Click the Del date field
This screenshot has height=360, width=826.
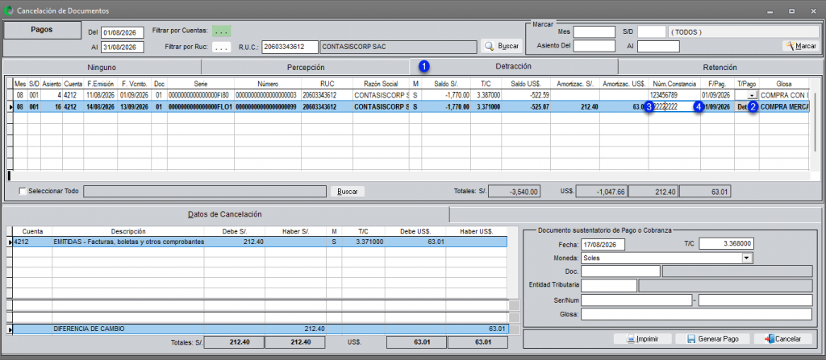(x=123, y=33)
